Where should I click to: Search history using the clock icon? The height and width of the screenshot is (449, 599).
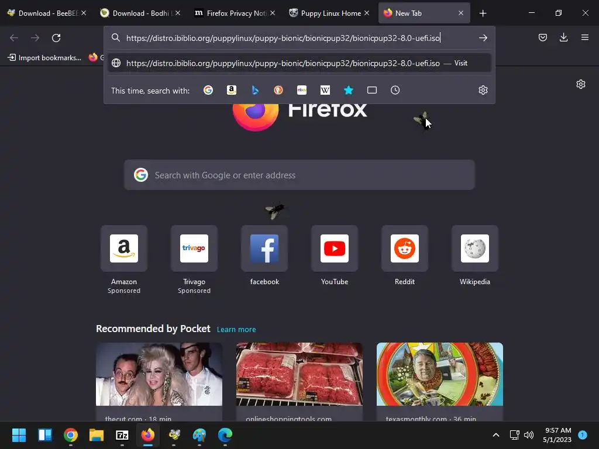(x=395, y=90)
